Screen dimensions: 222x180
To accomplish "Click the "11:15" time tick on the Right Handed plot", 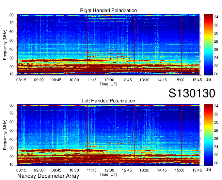I will point(92,80).
